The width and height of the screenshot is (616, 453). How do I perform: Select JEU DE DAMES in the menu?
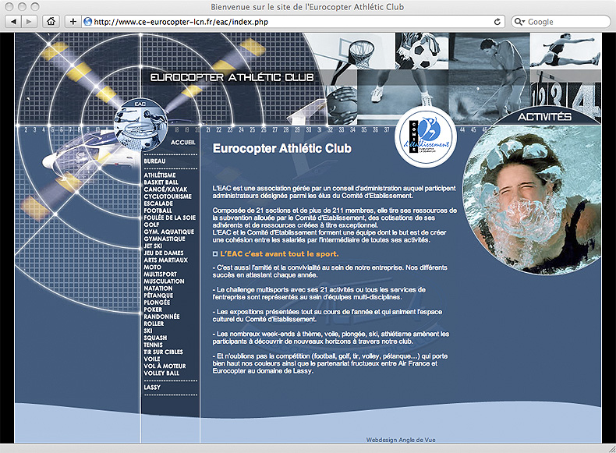point(164,253)
